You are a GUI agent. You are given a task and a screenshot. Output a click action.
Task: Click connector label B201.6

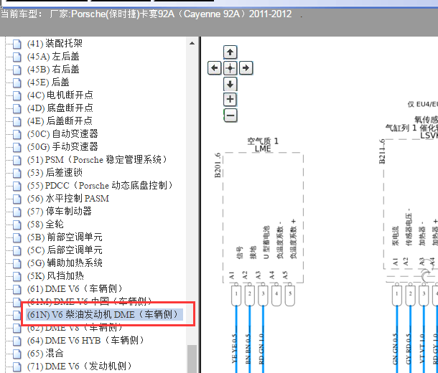click(218, 165)
